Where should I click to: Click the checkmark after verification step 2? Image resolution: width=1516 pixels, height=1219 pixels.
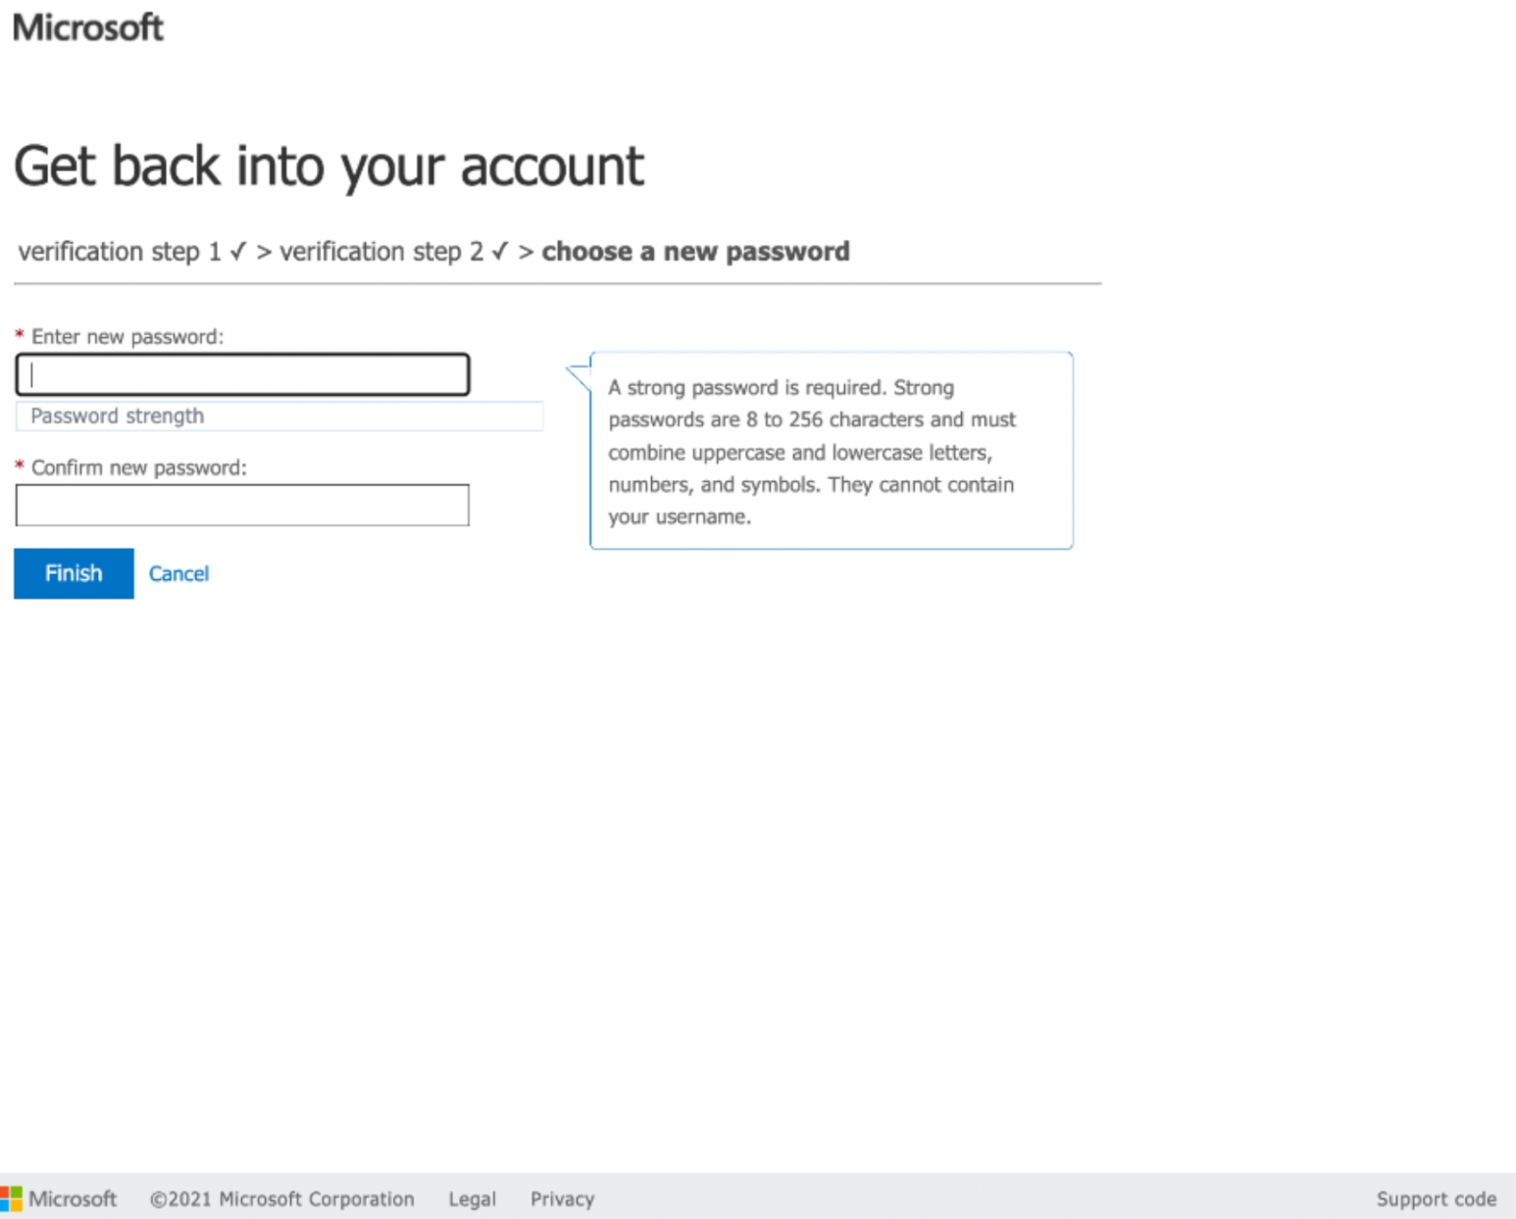[x=500, y=252]
